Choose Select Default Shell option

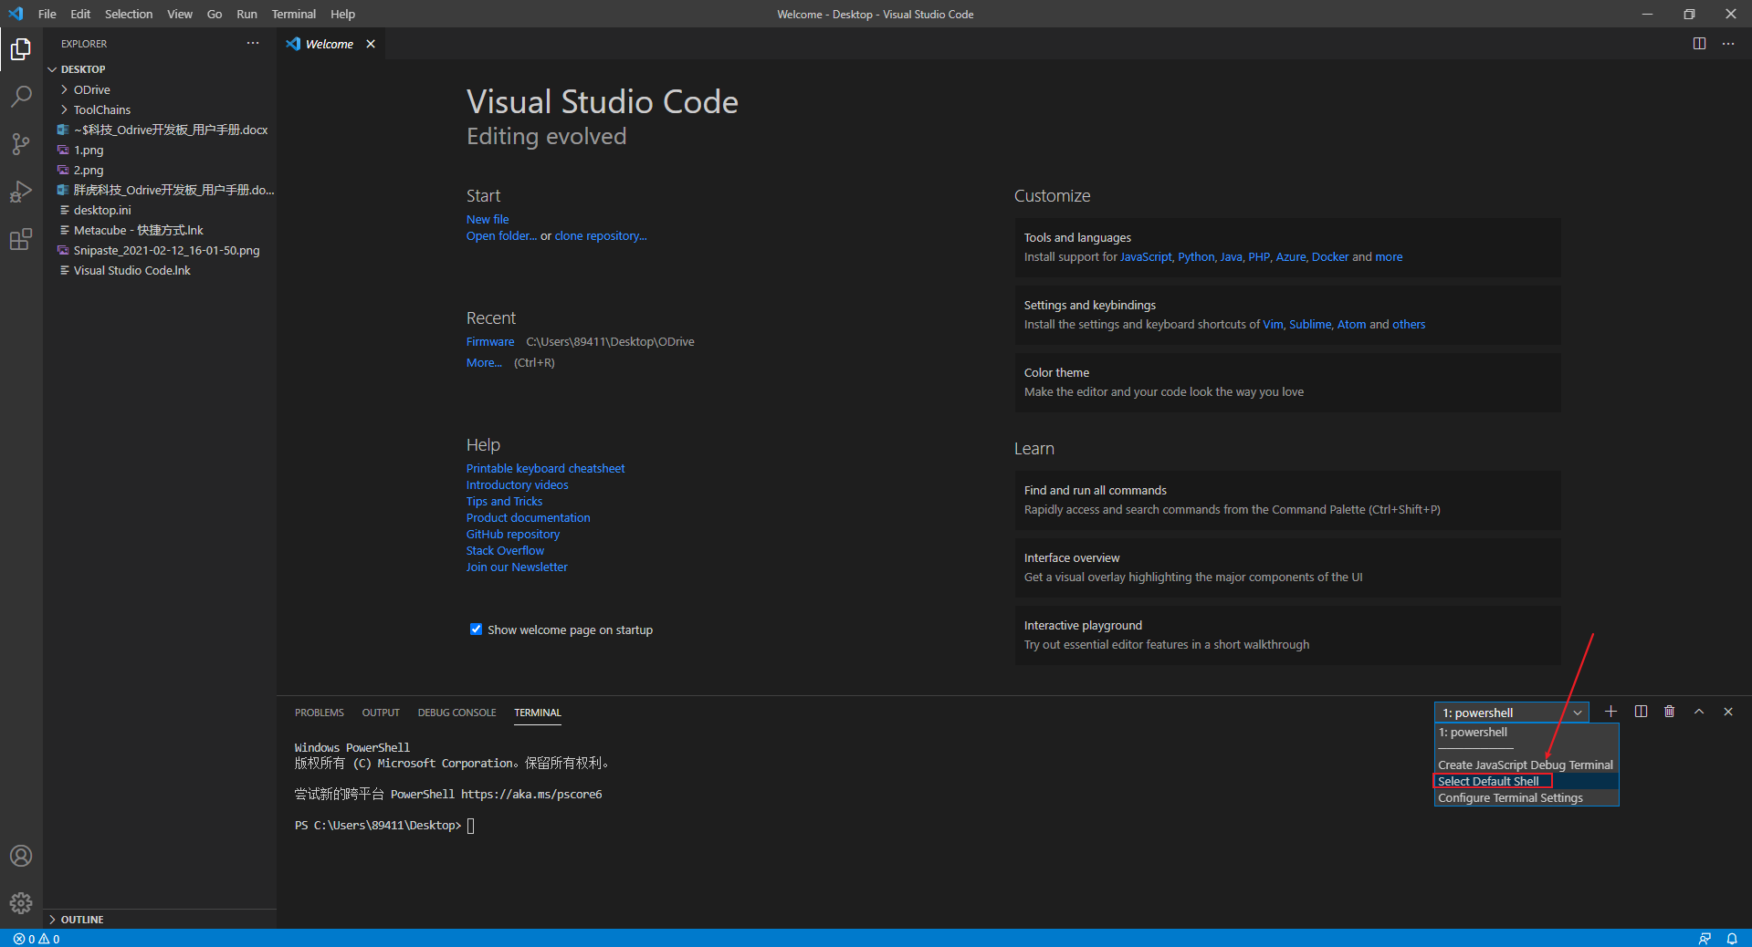point(1526,782)
